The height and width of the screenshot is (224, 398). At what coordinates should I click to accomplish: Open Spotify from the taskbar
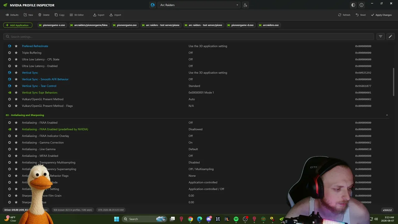tap(236, 219)
